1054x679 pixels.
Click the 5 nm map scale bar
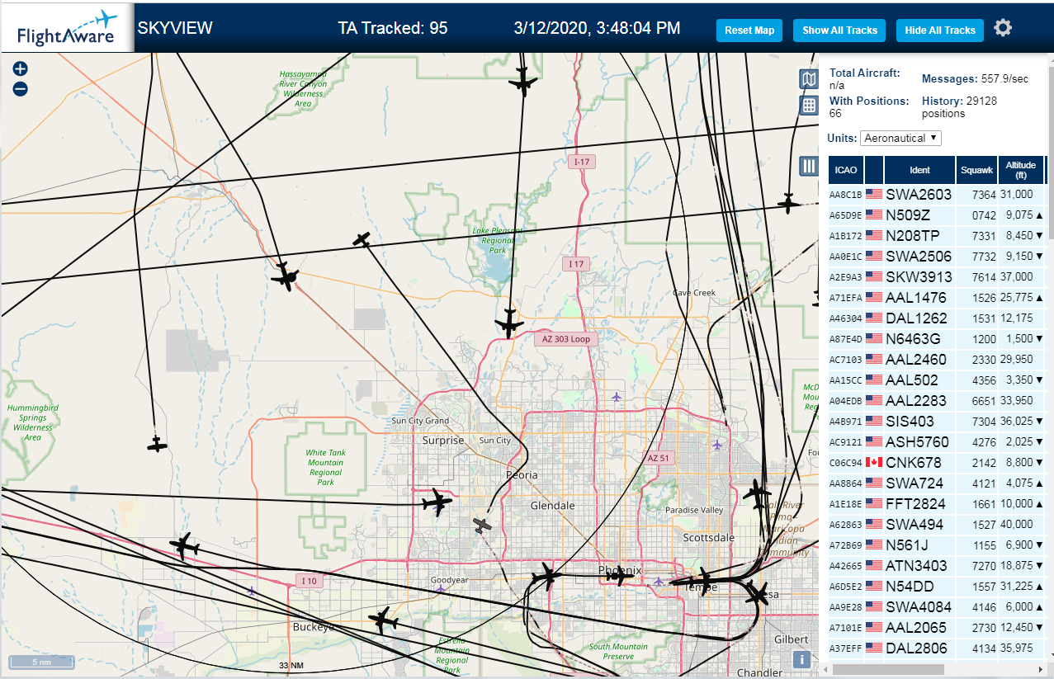click(41, 662)
